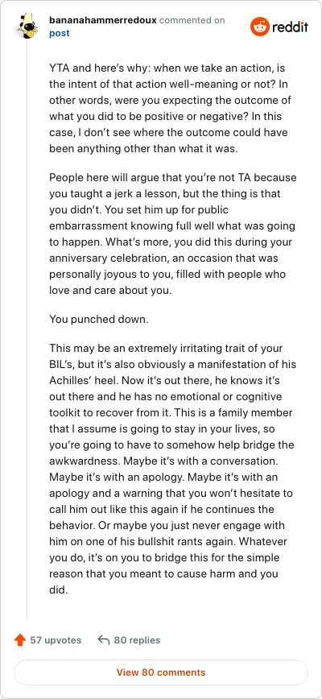Open bananahammerredoux's avatar image
322x699 pixels.
pyautogui.click(x=27, y=27)
